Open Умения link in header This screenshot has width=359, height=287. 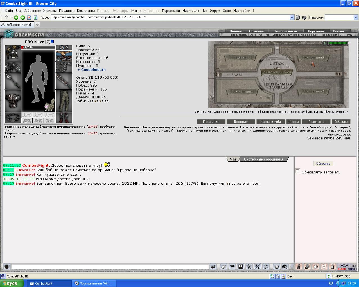pyautogui.click(x=256, y=35)
